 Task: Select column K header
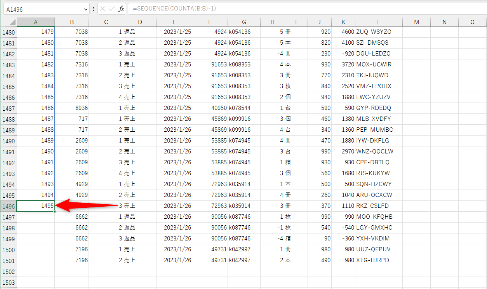tap(343, 22)
